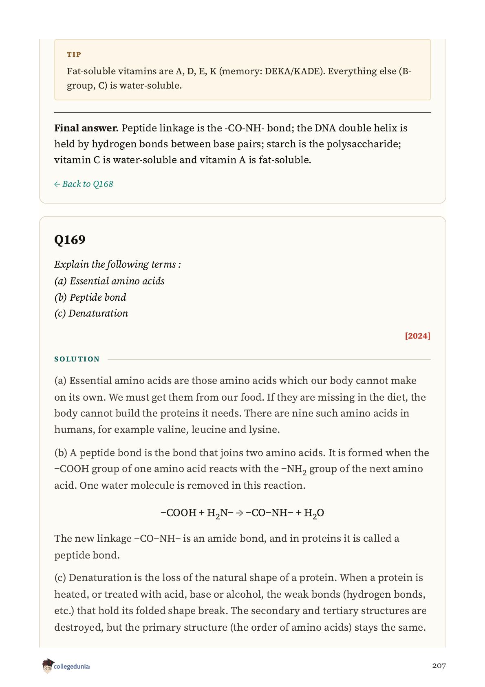485x687 pixels.
Task: Click the '(a) Essential amino acids' question item
Action: tap(109, 281)
